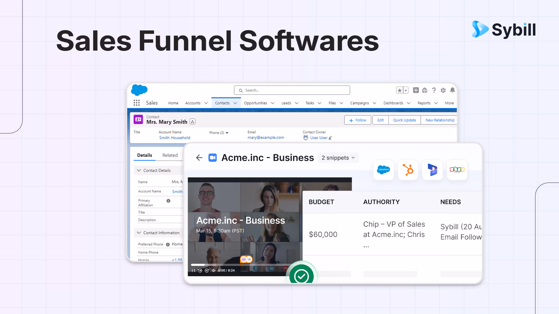
Task: Skip forward 10 seconds in video
Action: pos(207,270)
